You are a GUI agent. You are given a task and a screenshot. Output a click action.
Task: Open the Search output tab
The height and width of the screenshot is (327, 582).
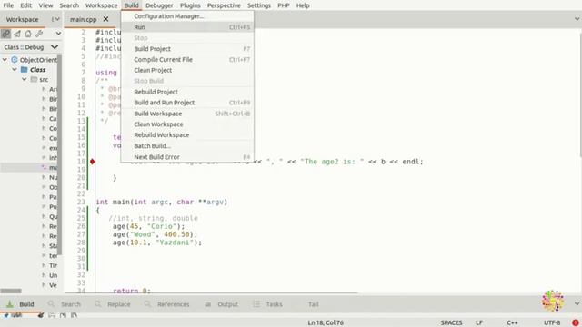71,304
